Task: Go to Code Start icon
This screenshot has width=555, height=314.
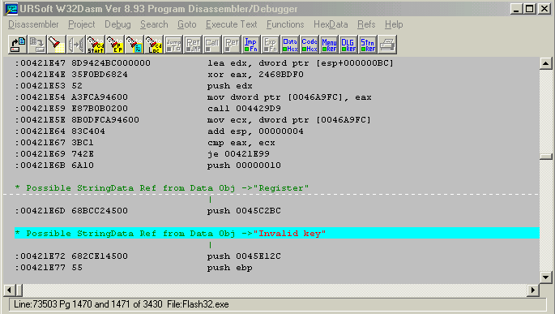Action: pos(96,45)
